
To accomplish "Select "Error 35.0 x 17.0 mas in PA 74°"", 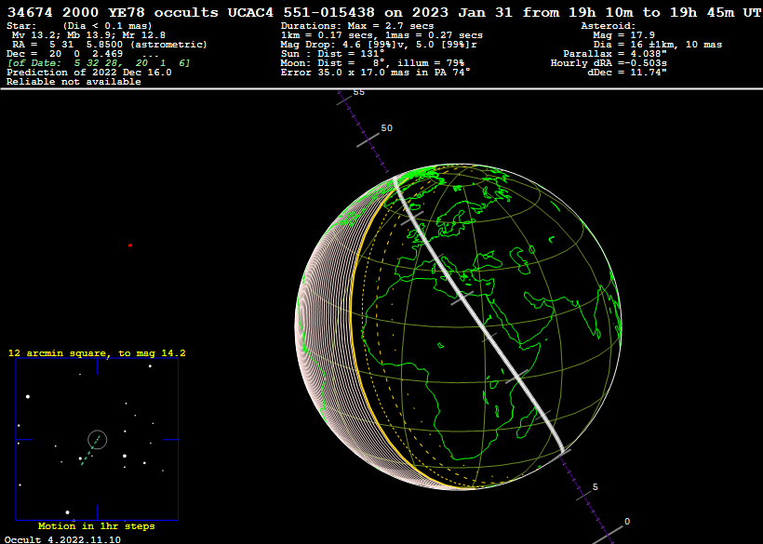I will [376, 72].
